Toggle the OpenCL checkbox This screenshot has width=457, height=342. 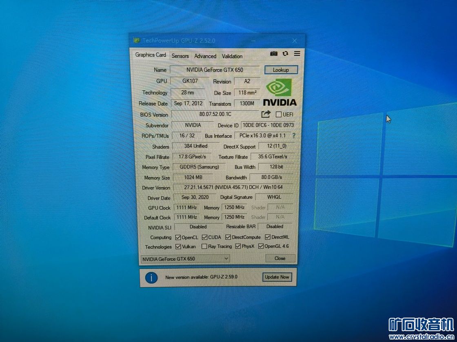[x=178, y=237]
